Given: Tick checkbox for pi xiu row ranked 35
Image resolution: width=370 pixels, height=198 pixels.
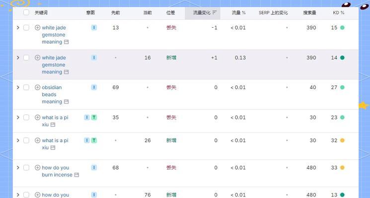Looking at the screenshot, I should pyautogui.click(x=26, y=117).
